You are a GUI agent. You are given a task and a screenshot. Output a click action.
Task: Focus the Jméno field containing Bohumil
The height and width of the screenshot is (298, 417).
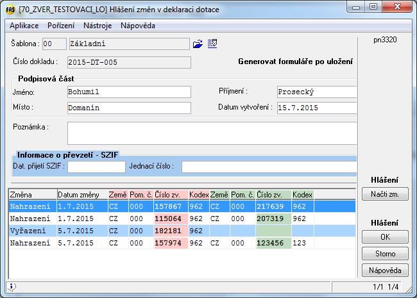(x=129, y=92)
